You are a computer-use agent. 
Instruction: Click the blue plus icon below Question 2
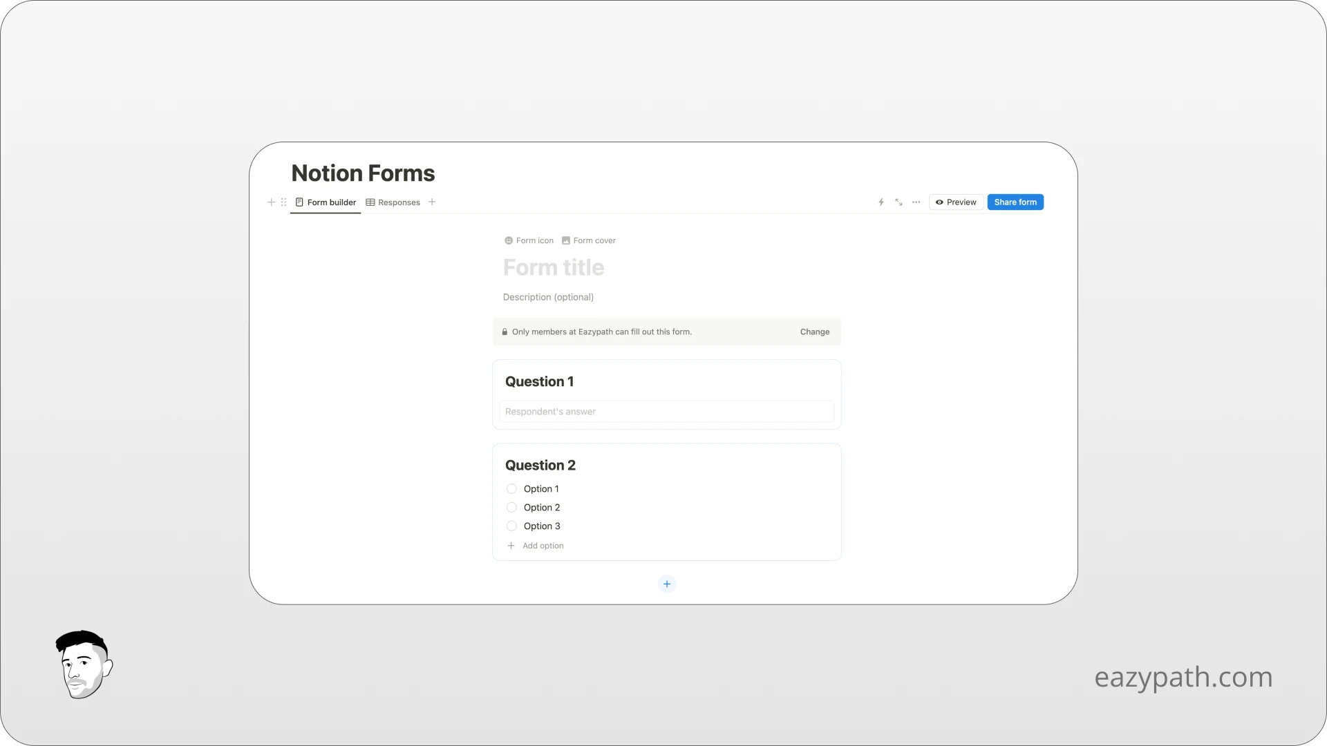click(x=666, y=584)
